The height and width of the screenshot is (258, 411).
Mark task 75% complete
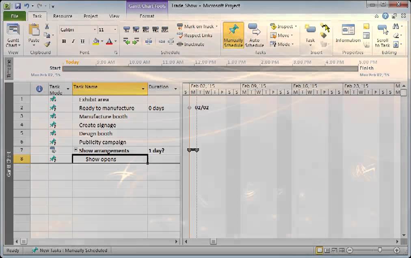[156, 29]
